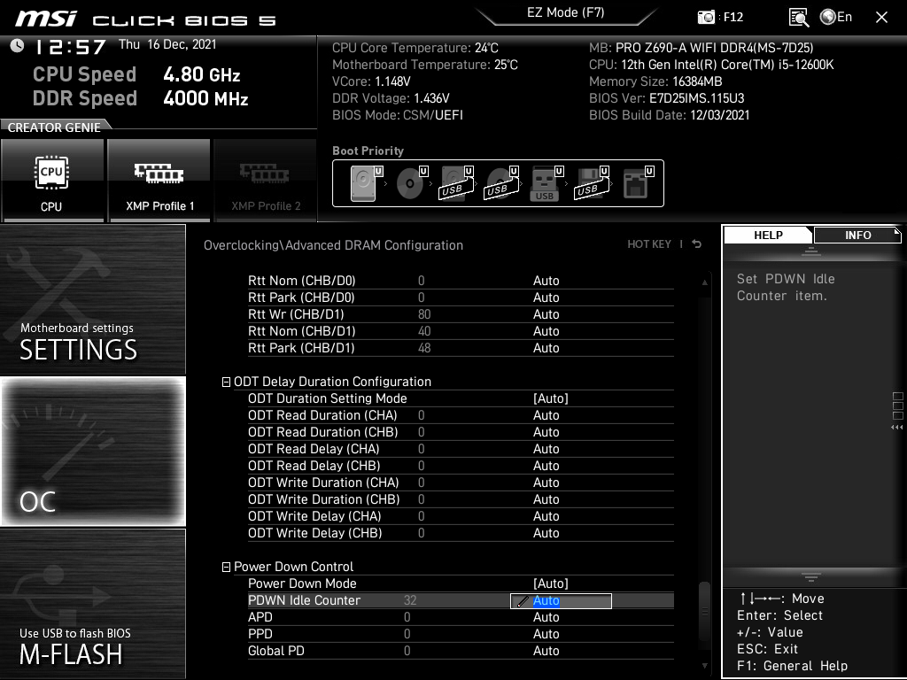Image resolution: width=907 pixels, height=680 pixels.
Task: Select the Rtt Nom (CHB/D1) setting
Action: (461, 331)
